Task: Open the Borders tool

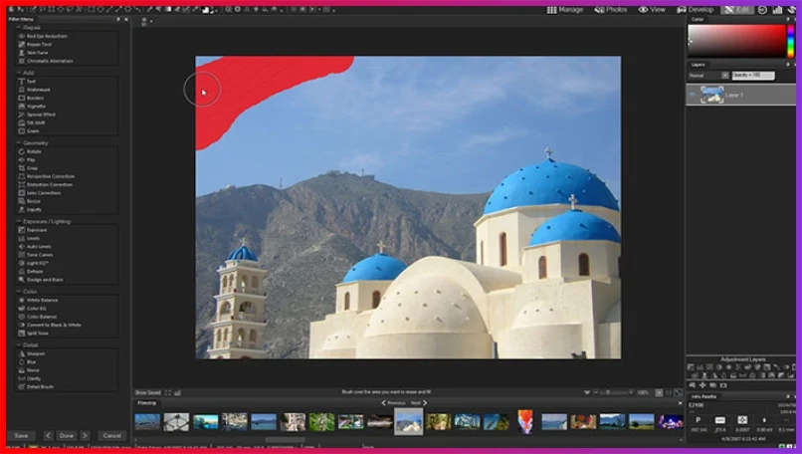Action: click(31, 98)
